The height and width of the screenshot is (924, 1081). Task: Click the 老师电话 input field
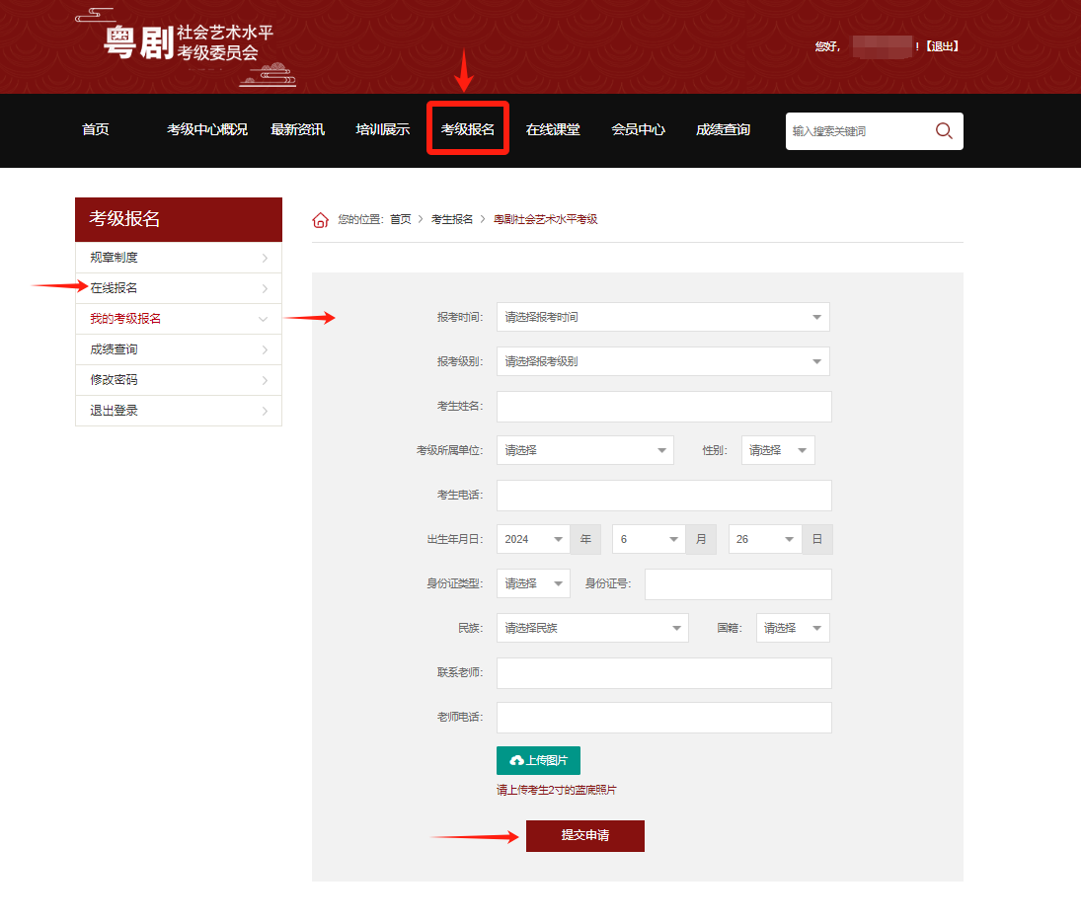[x=664, y=718]
